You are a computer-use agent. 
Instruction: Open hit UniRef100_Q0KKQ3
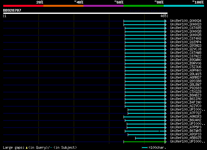coord(186,25)
